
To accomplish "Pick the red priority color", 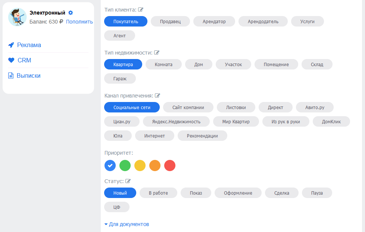I will (x=170, y=166).
